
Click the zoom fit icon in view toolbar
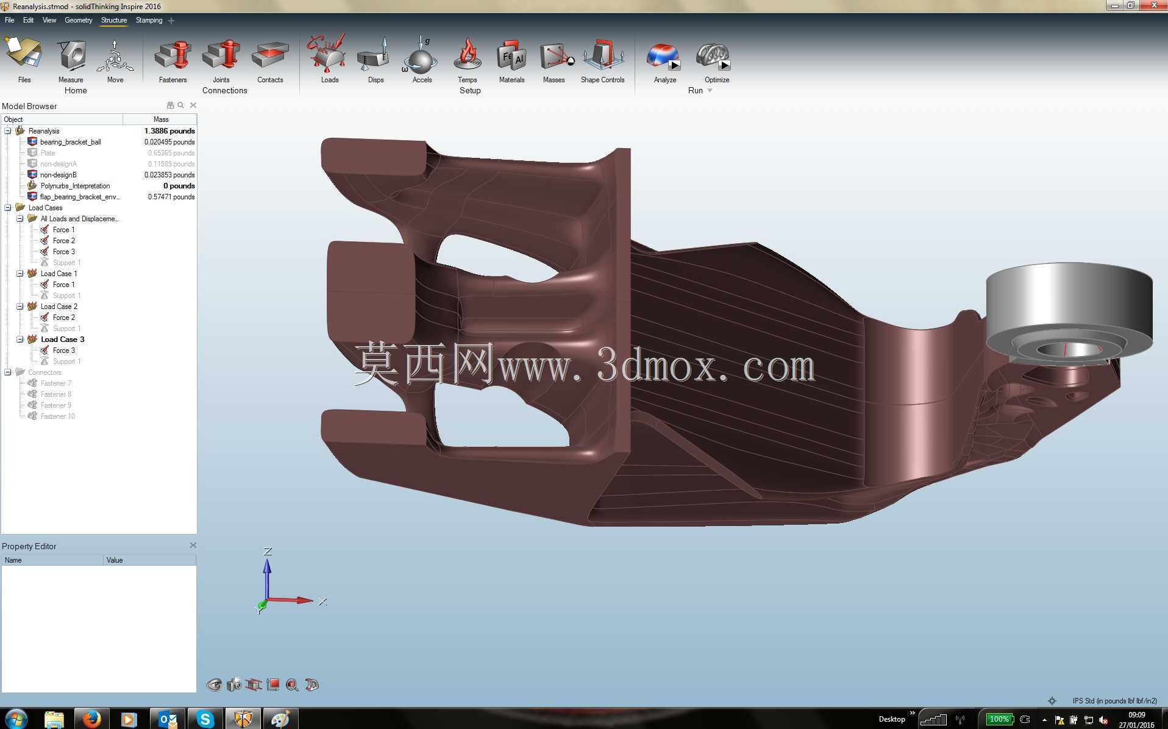click(292, 685)
